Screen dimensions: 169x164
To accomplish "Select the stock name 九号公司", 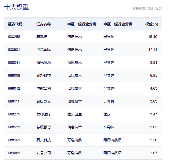I will (44, 153).
